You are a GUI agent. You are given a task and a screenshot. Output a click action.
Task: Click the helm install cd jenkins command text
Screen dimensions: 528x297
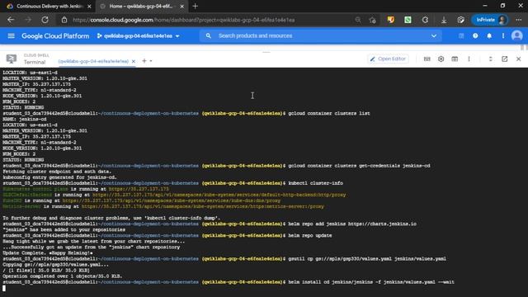point(371,282)
